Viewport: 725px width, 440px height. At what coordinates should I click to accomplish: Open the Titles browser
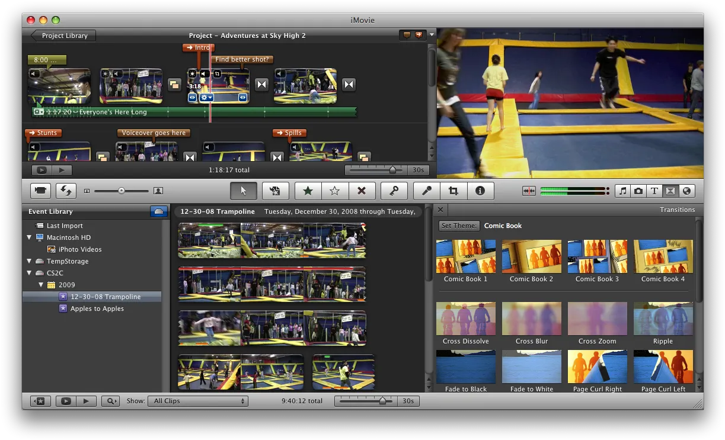(x=654, y=191)
